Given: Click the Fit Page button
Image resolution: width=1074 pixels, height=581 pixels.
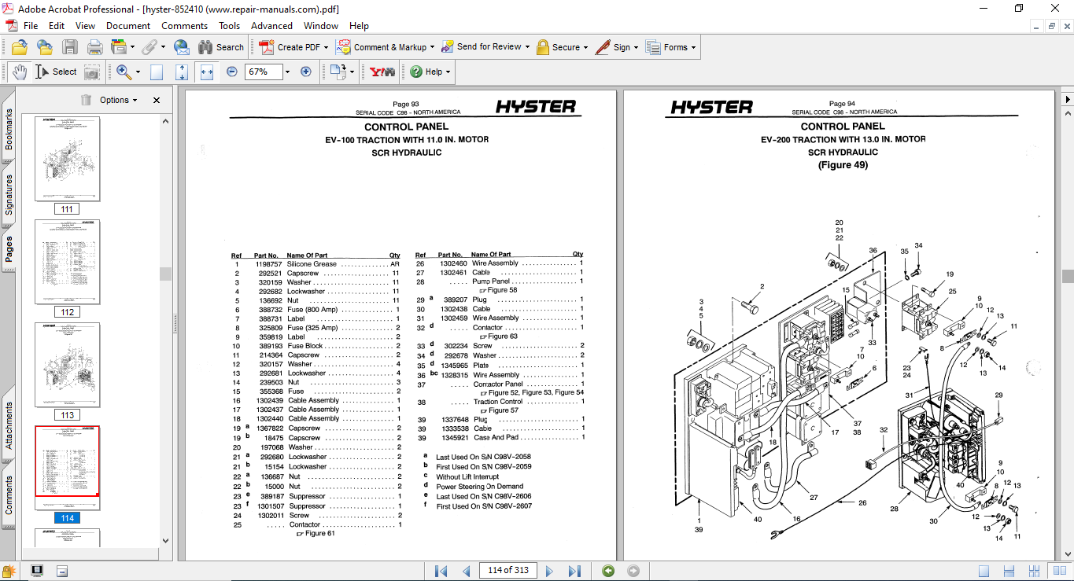Looking at the screenshot, I should (182, 72).
